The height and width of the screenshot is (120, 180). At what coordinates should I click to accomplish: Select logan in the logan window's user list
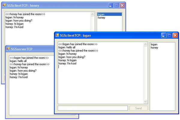(154, 44)
